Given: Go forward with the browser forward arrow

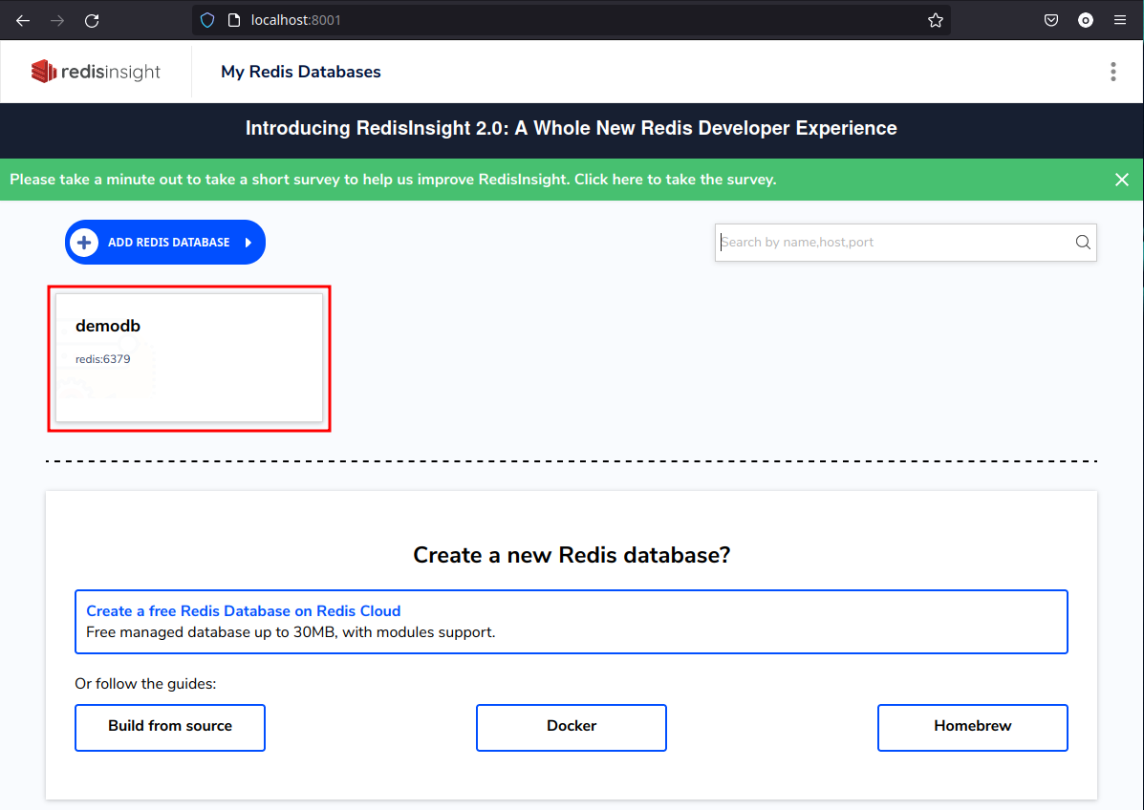Looking at the screenshot, I should [57, 20].
